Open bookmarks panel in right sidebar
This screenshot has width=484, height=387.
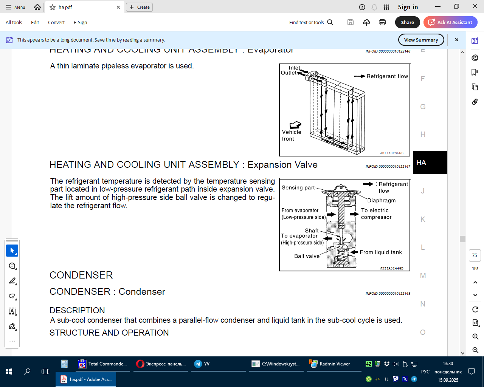click(475, 72)
